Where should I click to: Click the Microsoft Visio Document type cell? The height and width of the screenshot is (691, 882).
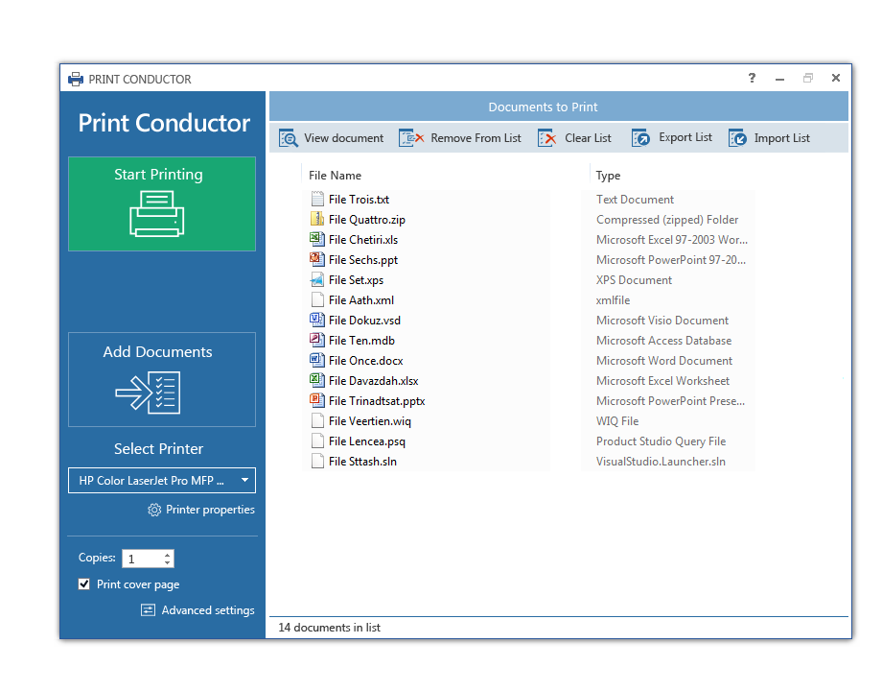[x=662, y=321]
